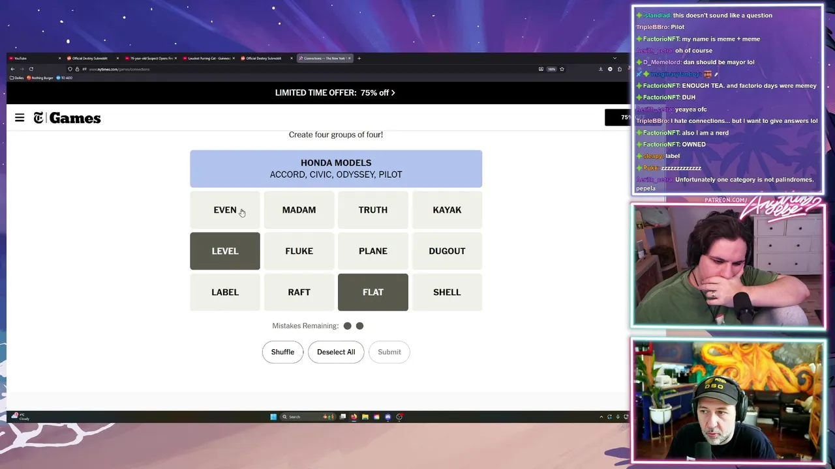Go back in browser history
This screenshot has width=835, height=469.
(x=12, y=69)
